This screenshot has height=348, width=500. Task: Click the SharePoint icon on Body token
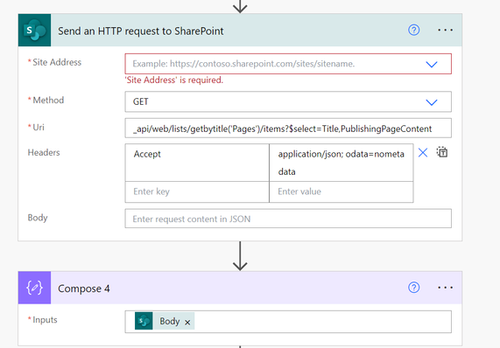[x=144, y=321]
